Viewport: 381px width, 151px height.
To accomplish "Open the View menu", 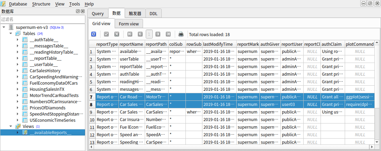I will point(60,4).
